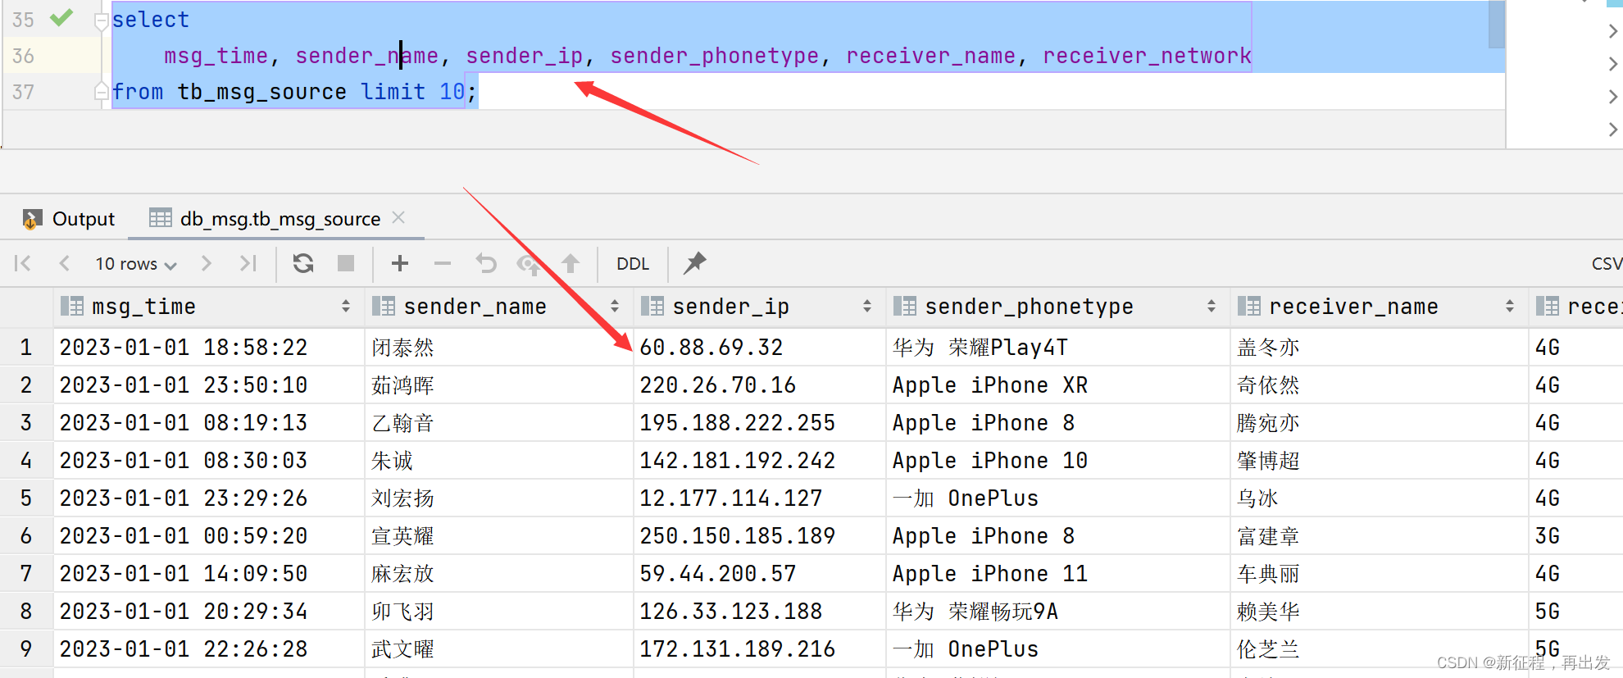Screen dimensions: 1623x678
Task: Open the CSV export format selector
Action: click(x=1607, y=264)
